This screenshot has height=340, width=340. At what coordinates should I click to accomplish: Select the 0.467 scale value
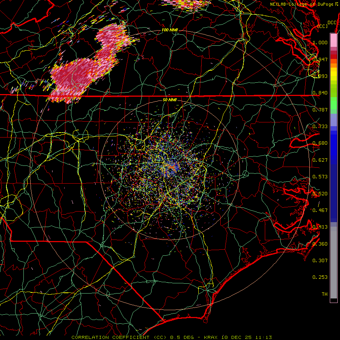pos(320,210)
